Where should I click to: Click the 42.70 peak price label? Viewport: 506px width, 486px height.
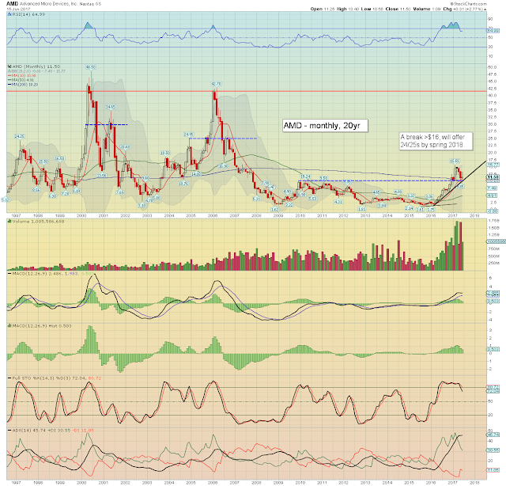[x=216, y=84]
